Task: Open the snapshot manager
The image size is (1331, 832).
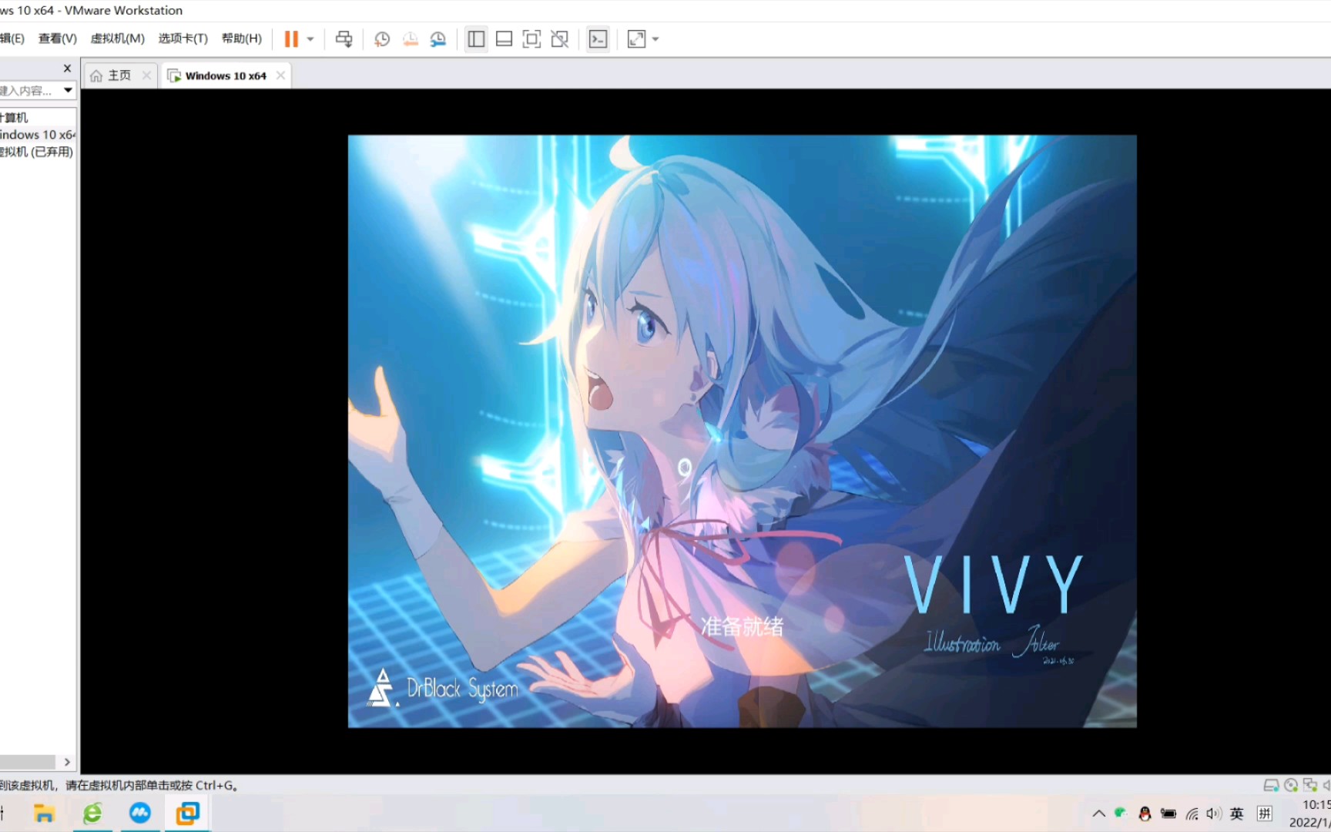Action: (x=438, y=39)
